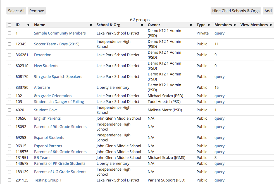This screenshot has height=184, width=279.
Task: Sort by Name column arrows
Action: point(91,25)
